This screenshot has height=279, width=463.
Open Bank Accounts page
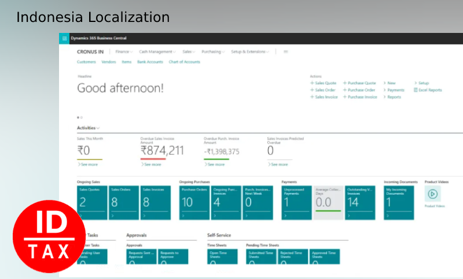pyautogui.click(x=150, y=62)
